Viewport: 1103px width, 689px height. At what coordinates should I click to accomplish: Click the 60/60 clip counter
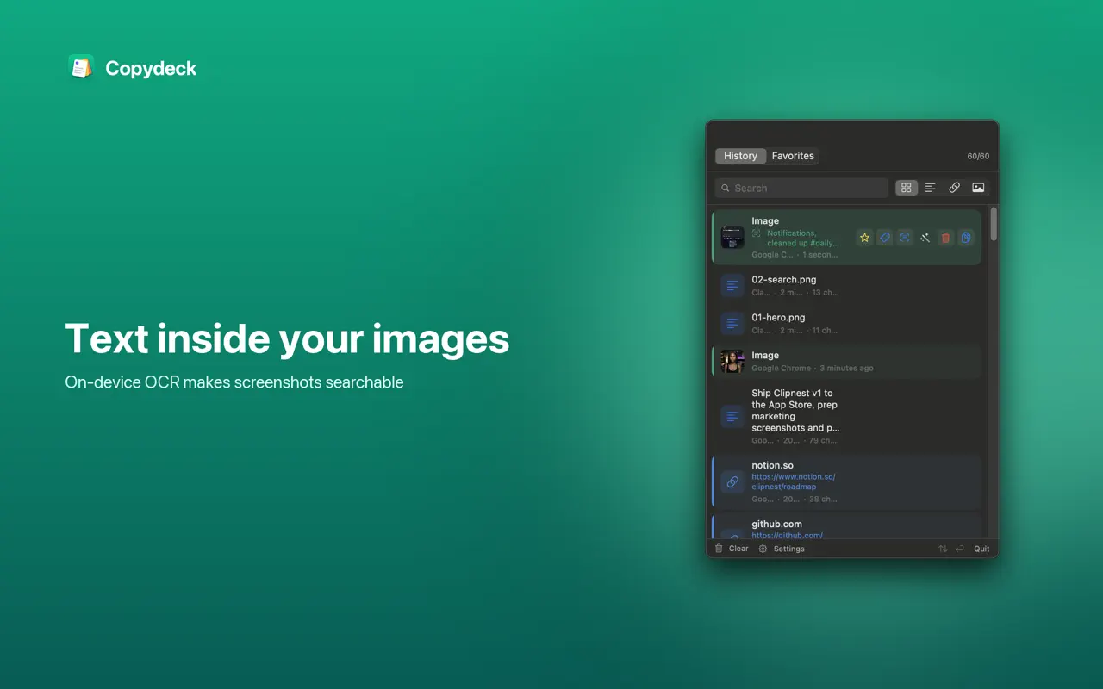[x=978, y=157]
